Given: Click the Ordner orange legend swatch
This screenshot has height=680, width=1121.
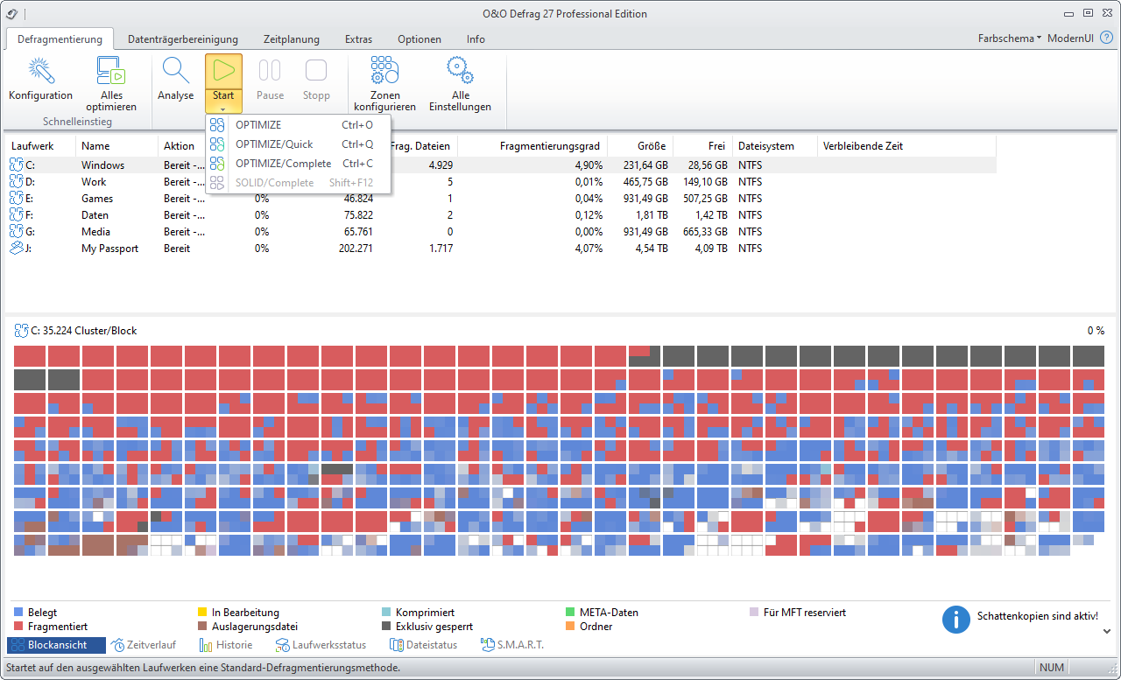Looking at the screenshot, I should tap(571, 627).
